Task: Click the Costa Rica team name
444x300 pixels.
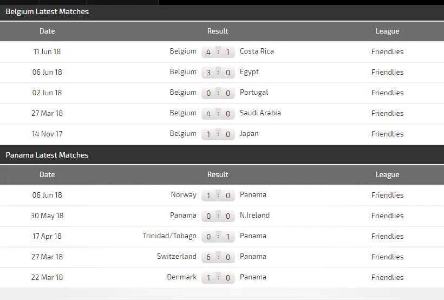Action: pos(257,51)
